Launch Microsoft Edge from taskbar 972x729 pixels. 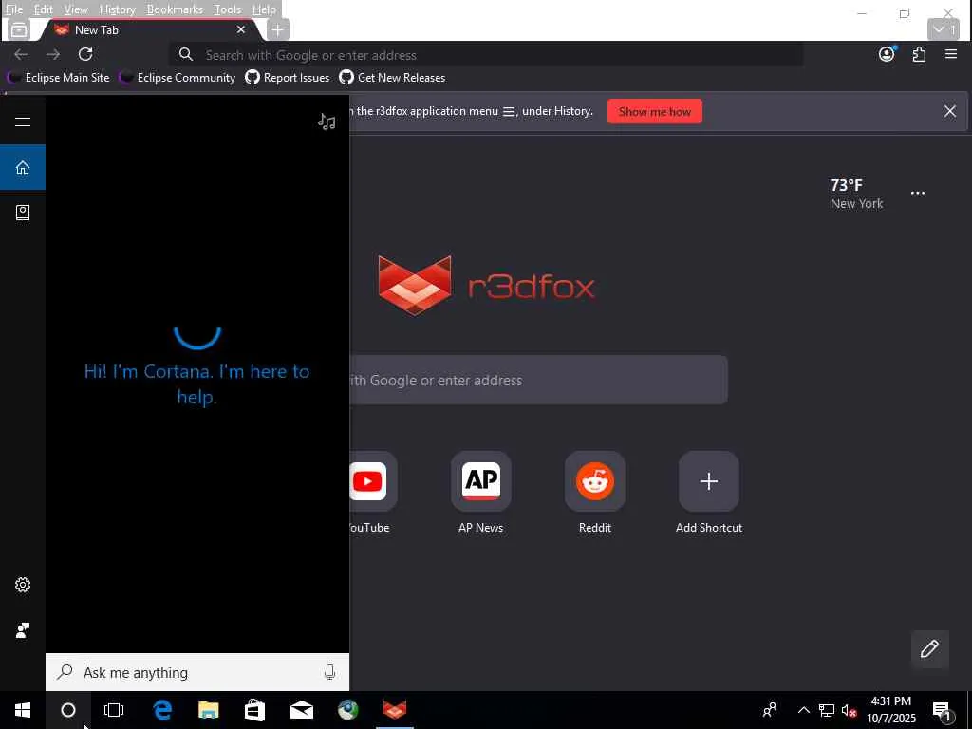(x=162, y=710)
